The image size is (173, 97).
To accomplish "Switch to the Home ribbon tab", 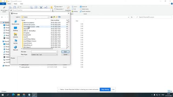I will click(x=9, y=4).
